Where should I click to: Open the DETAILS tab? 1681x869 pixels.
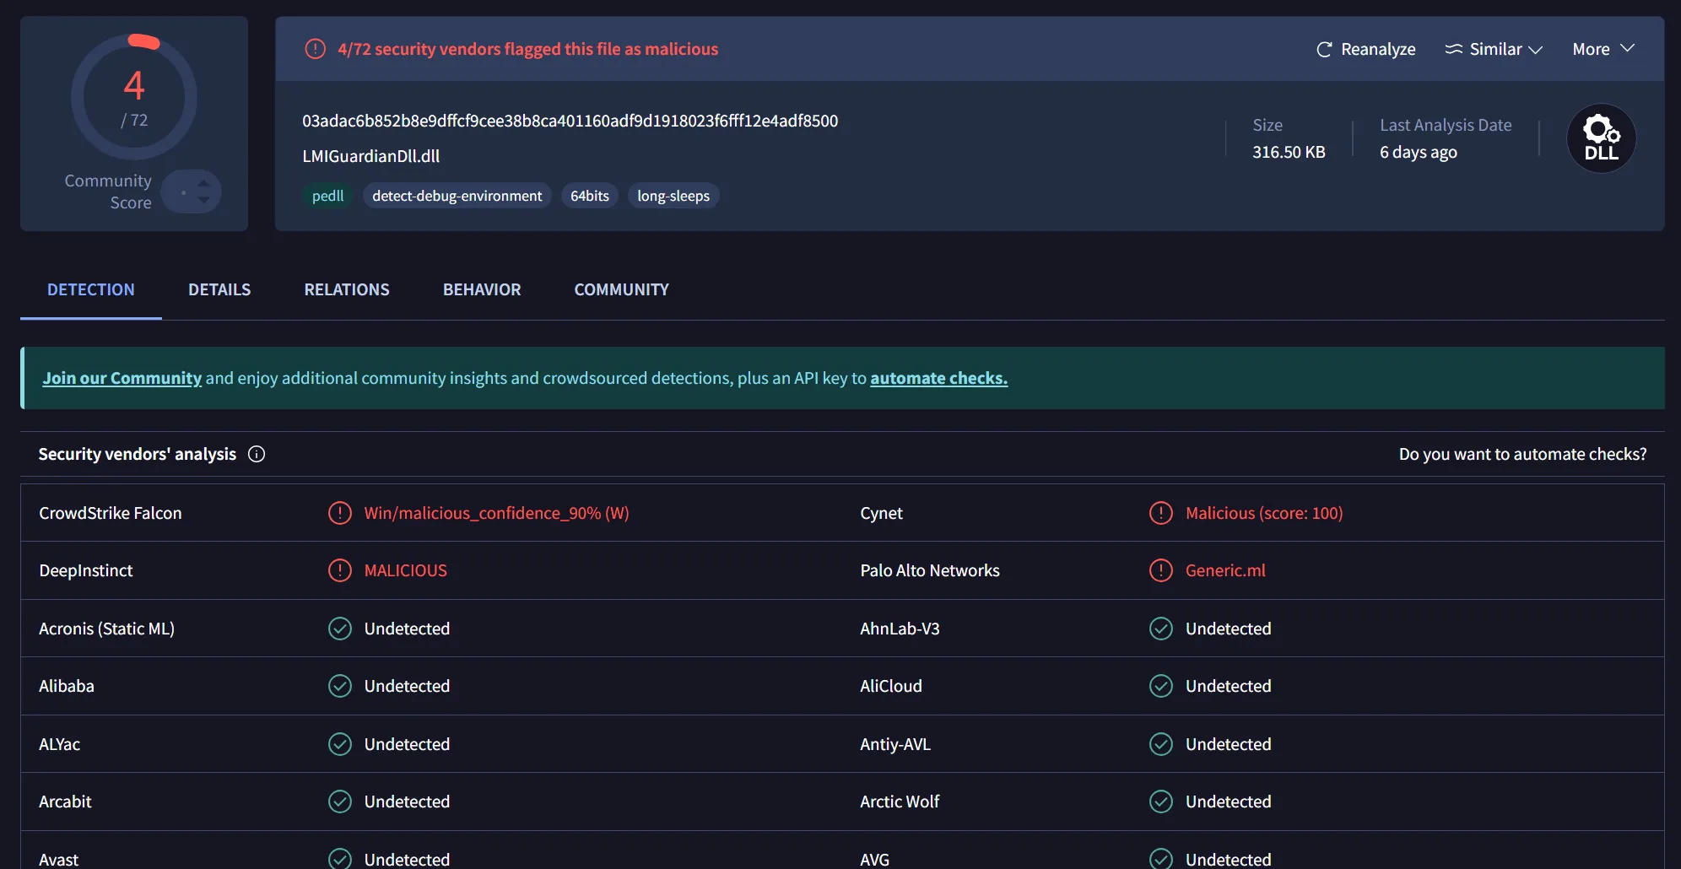point(219,289)
